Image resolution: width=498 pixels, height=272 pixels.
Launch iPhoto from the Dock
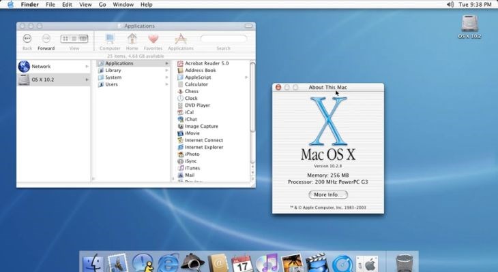(292, 263)
